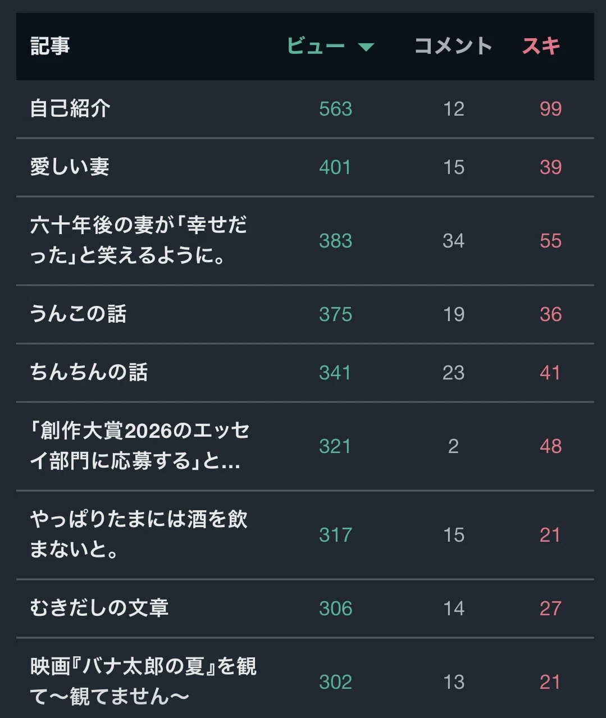The width and height of the screenshot is (606, 718).
Task: Open the article うんこの話
Action: coord(78,314)
